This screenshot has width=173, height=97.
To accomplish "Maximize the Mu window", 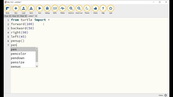I will point(160,2).
